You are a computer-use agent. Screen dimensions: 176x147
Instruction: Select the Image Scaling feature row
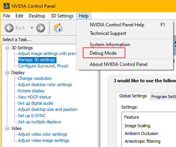pyautogui.click(x=137, y=126)
